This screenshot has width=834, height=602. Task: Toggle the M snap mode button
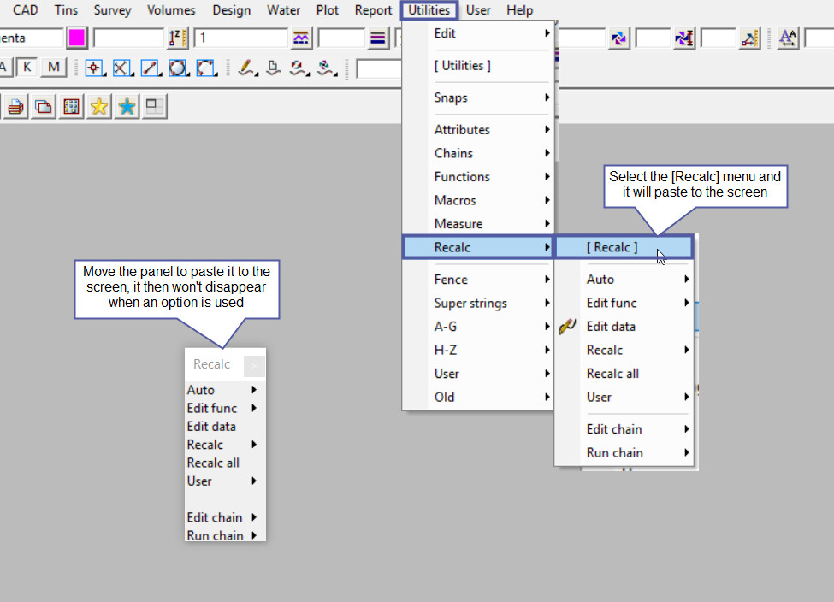point(53,67)
